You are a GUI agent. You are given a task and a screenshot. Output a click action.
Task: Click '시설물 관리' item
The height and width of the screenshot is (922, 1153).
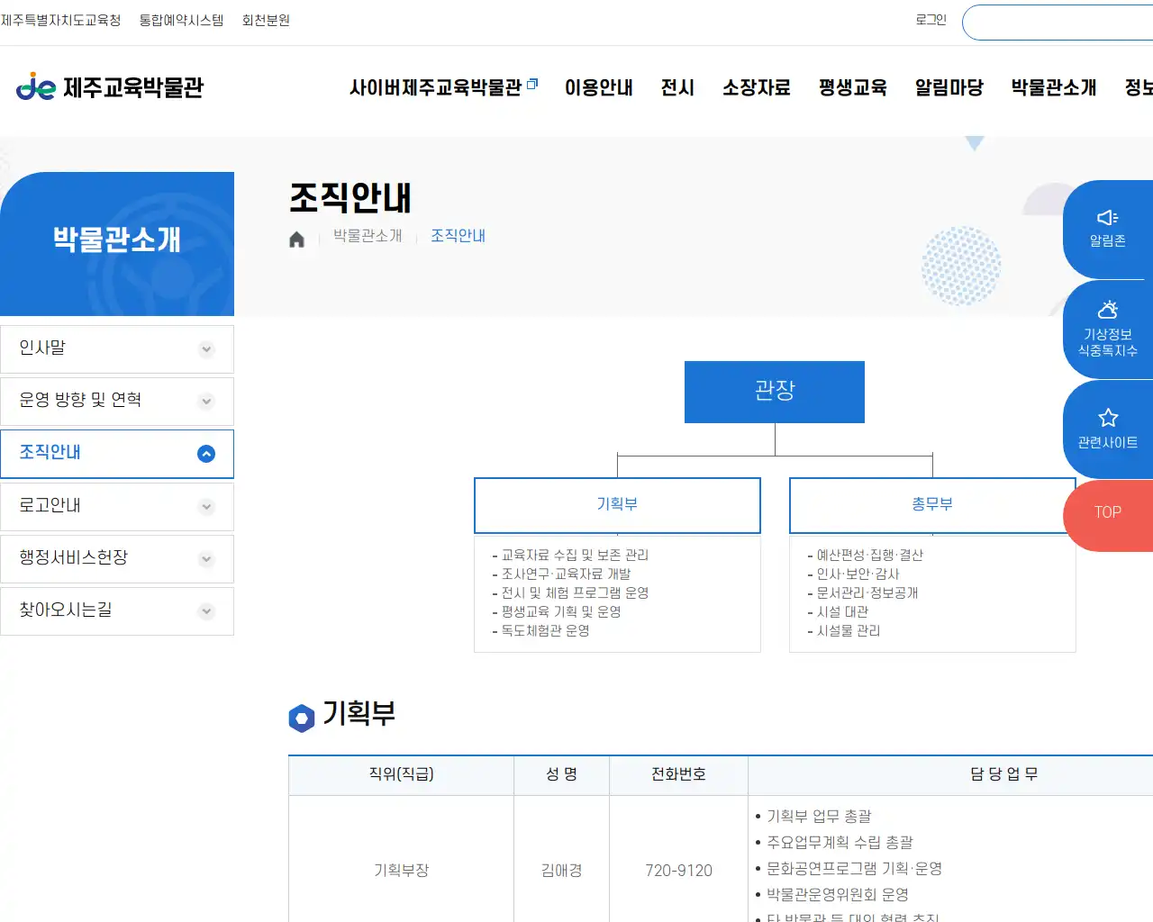848,631
